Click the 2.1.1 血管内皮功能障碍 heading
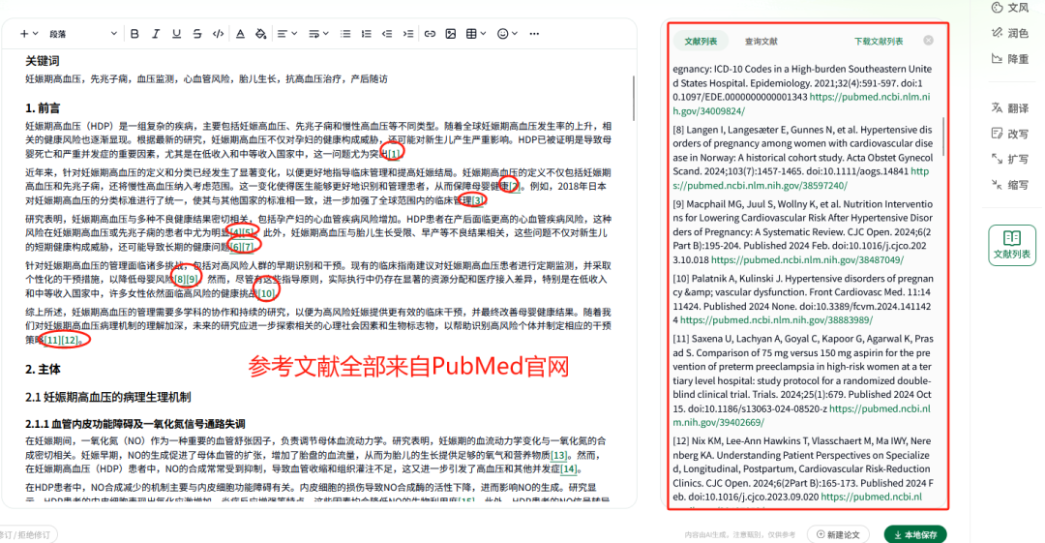The width and height of the screenshot is (1045, 543). [135, 424]
